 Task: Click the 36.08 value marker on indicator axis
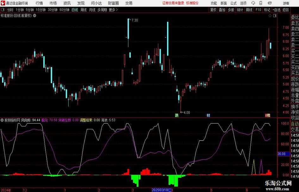point(283,154)
